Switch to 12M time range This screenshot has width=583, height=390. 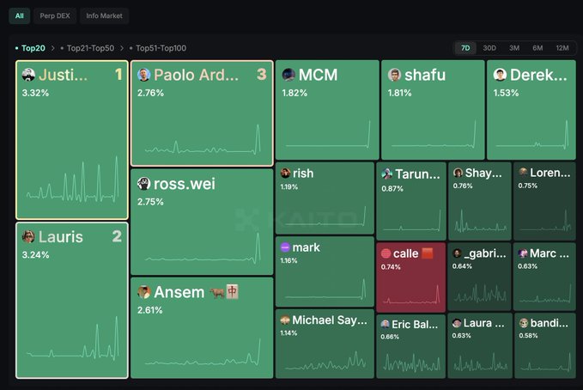click(x=562, y=48)
